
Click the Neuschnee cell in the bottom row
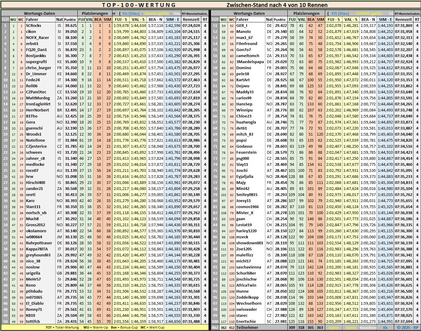[368, 328]
